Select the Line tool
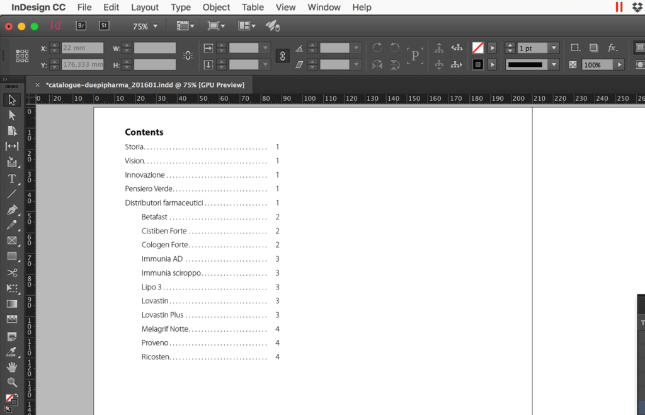Viewport: 645px width, 415px height. pos(12,194)
